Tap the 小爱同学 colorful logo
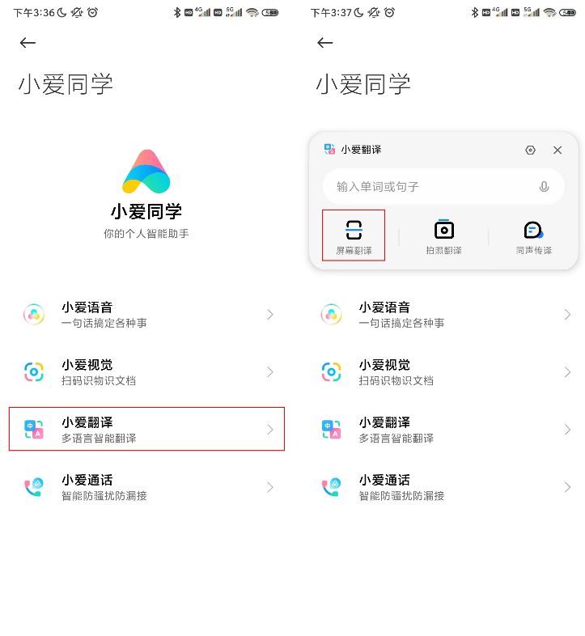 click(x=146, y=172)
